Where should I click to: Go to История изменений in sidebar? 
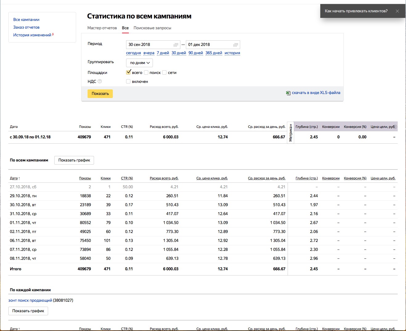(32, 35)
